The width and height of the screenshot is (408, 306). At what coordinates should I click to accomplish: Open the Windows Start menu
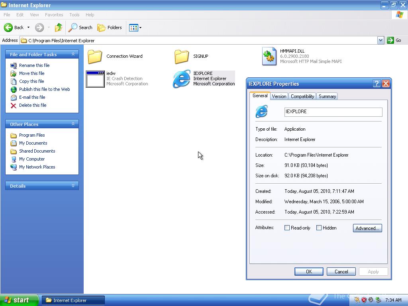tap(19, 300)
